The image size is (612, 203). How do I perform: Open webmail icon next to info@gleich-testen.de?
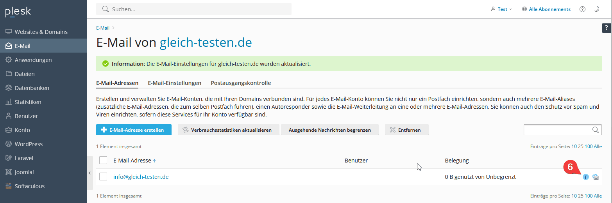click(596, 177)
